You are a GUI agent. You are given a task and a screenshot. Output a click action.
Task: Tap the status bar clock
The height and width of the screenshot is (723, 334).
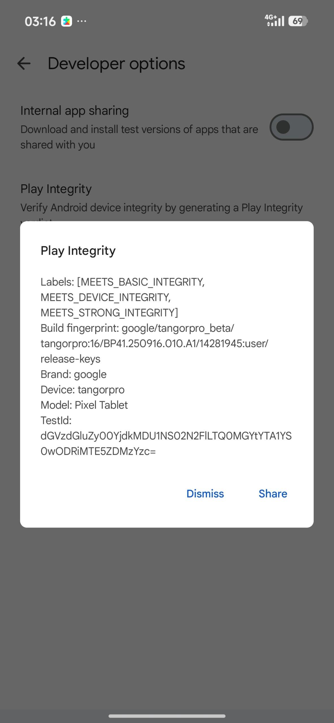tap(40, 21)
